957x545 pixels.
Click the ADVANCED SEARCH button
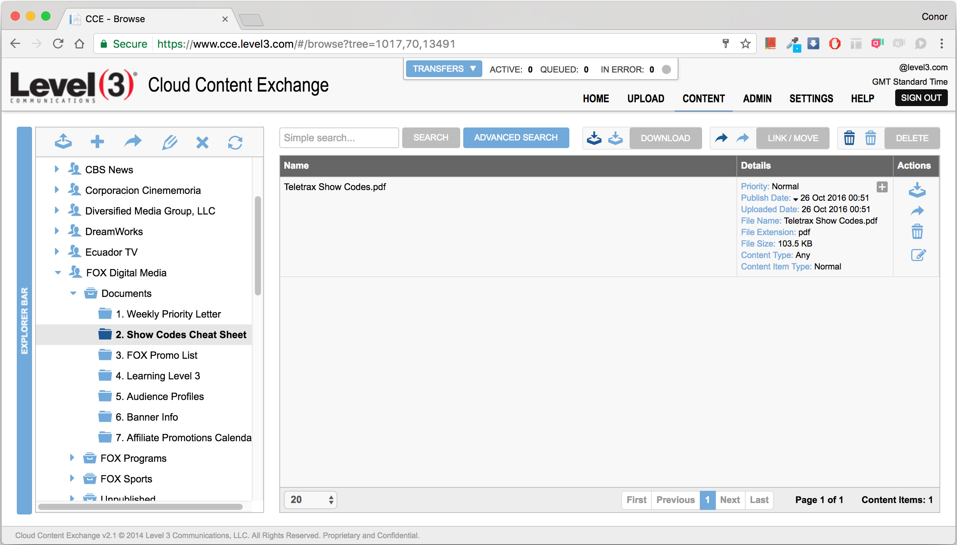(x=516, y=137)
